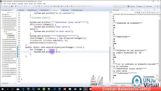Open Excel from the taskbar

(39, 89)
